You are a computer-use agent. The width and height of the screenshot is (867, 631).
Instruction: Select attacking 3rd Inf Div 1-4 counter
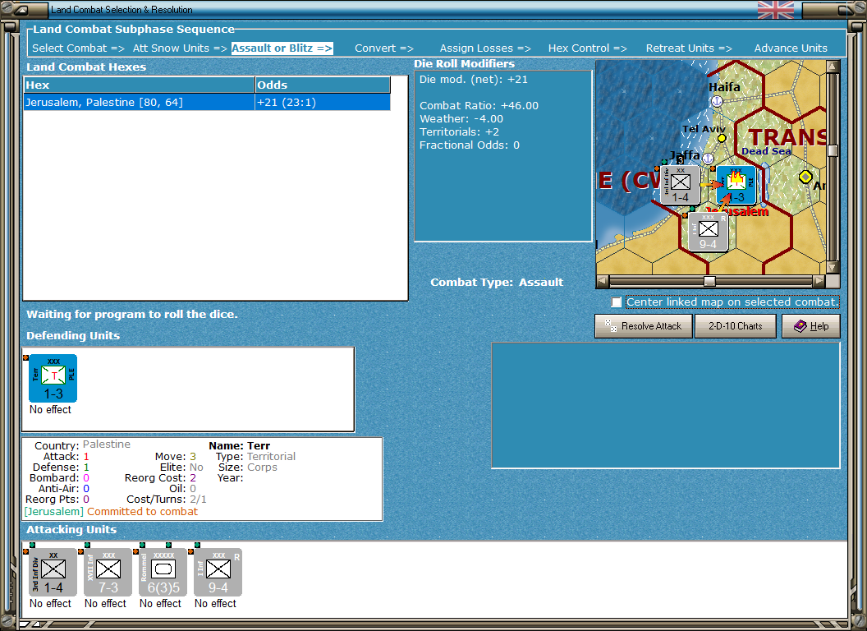pyautogui.click(x=53, y=573)
